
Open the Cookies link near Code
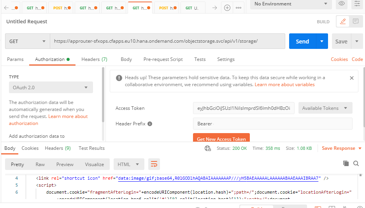point(339,59)
